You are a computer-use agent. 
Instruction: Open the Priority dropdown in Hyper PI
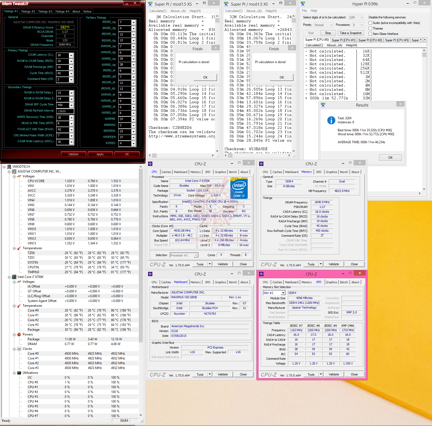[332, 25]
